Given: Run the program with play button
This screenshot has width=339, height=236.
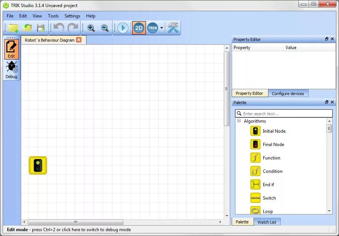Looking at the screenshot, I should tap(123, 28).
